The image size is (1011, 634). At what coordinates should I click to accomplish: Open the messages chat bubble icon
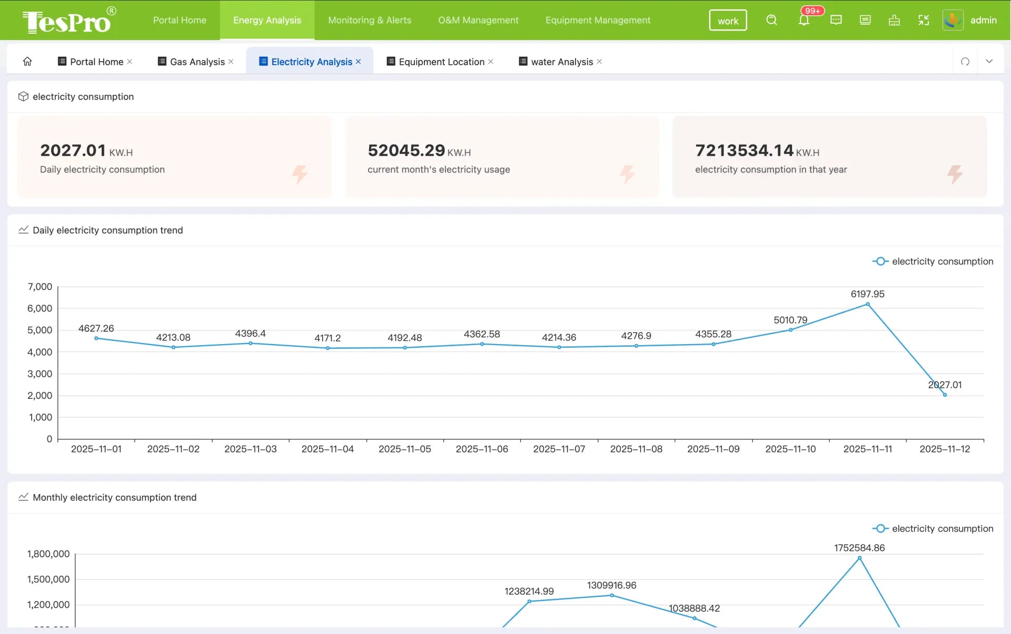(x=836, y=20)
